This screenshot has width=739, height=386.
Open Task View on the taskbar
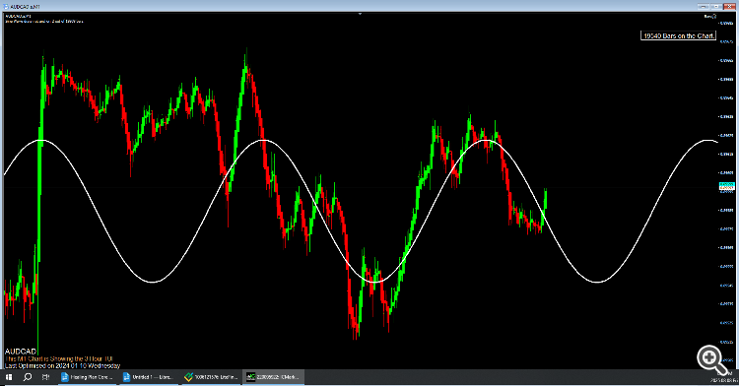[x=45, y=377]
